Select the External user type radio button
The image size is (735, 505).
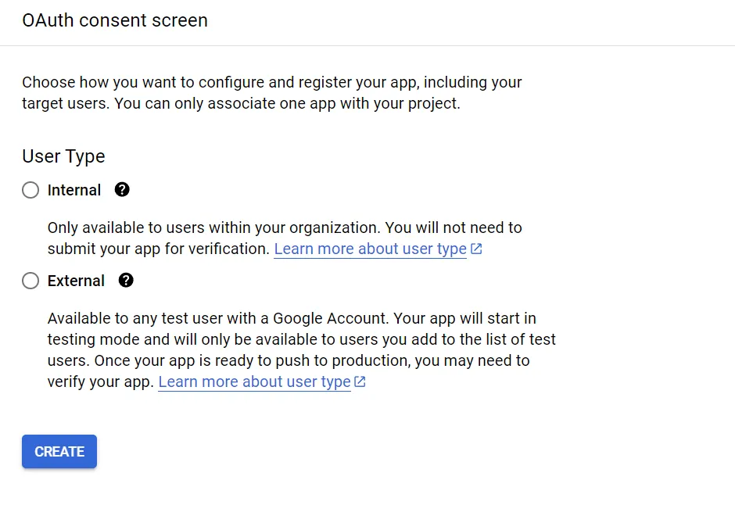(x=30, y=281)
